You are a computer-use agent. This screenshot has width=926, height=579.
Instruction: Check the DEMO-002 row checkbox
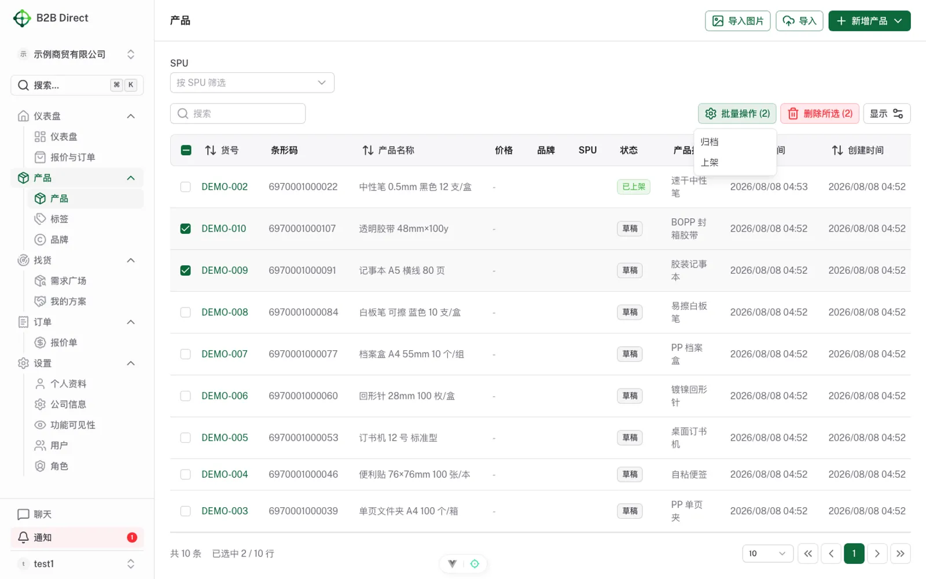186,187
